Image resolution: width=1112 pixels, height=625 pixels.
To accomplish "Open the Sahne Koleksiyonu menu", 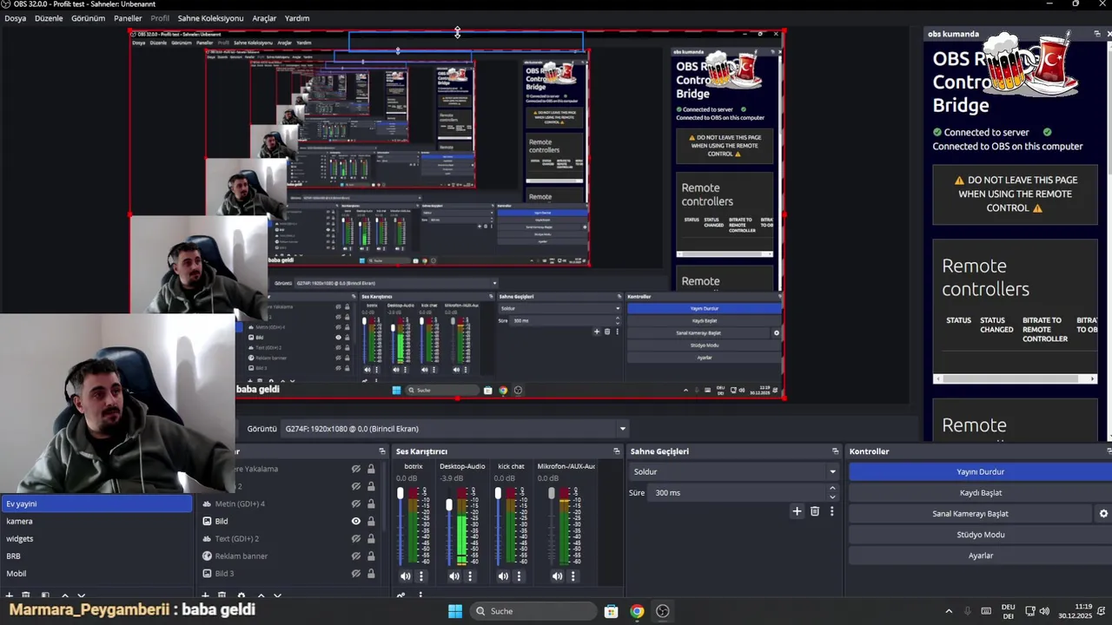I will pyautogui.click(x=210, y=18).
